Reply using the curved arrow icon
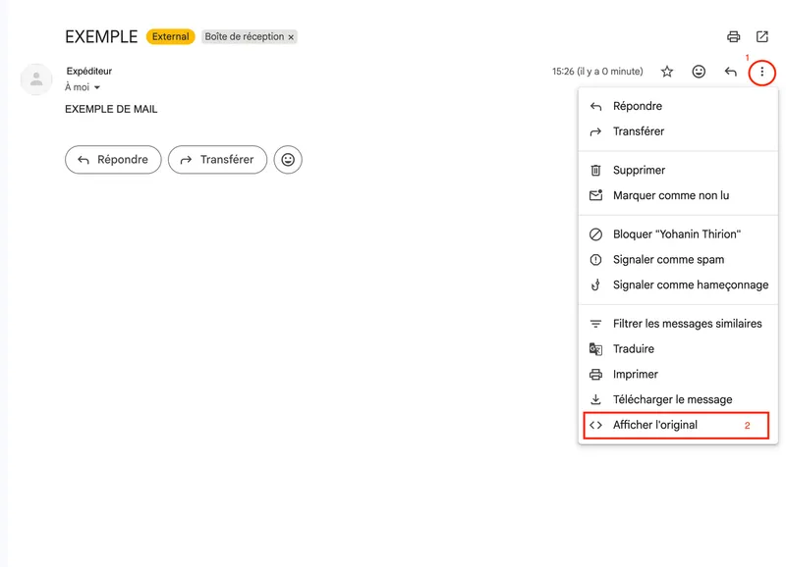The image size is (786, 567). tap(730, 72)
